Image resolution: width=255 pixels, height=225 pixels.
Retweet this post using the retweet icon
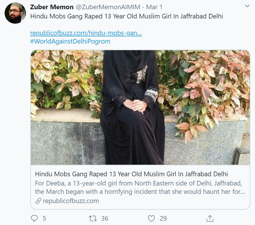[x=93, y=218]
